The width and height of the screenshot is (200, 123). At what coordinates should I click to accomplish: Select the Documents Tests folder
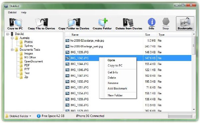point(30,50)
